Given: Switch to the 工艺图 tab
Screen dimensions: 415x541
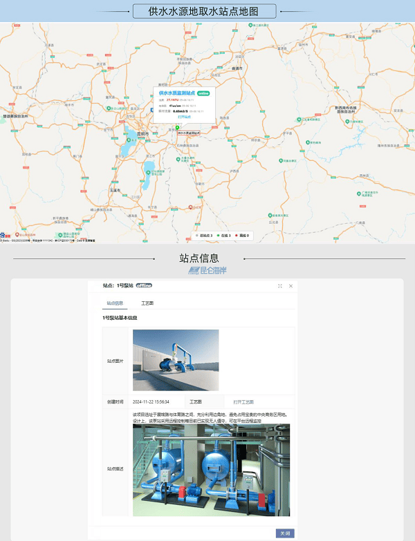Looking at the screenshot, I should tap(147, 303).
